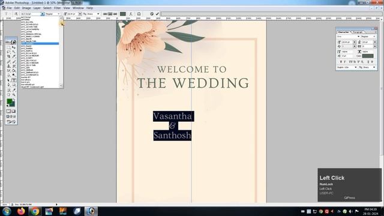The image size is (384, 216).
Task: Center text using options bar alignment button
Action: (110, 14)
